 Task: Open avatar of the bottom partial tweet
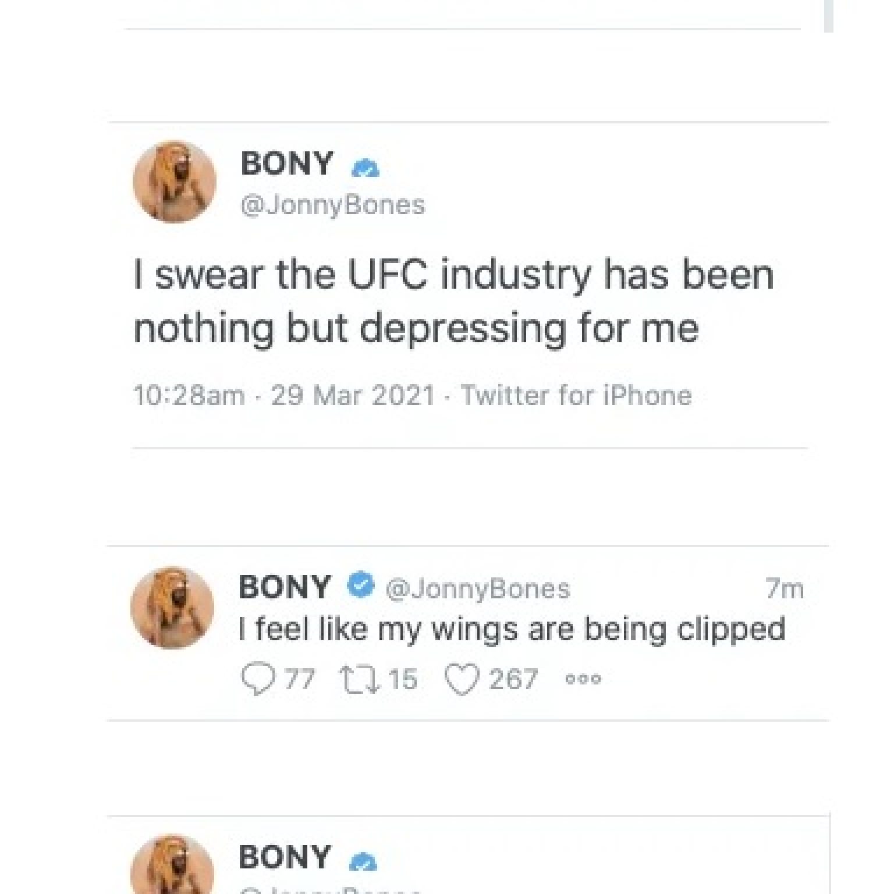click(x=172, y=865)
